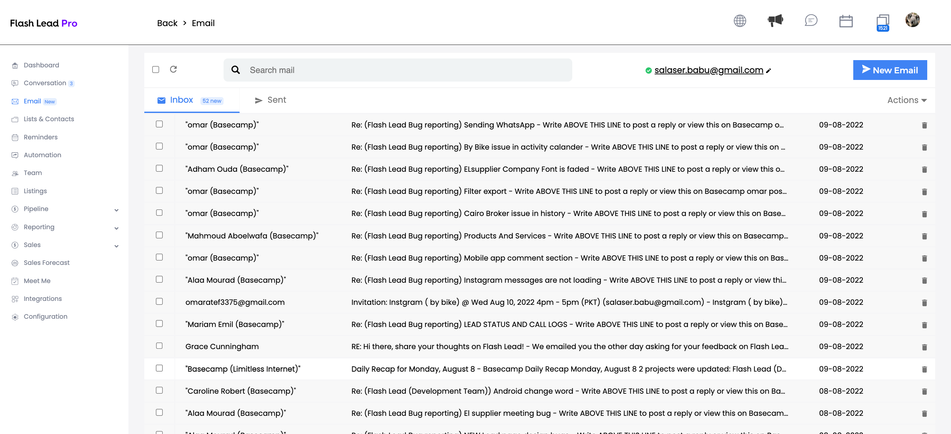Expand the Pipeline sidebar menu
Screen dimensions: 951x434
[116, 210]
